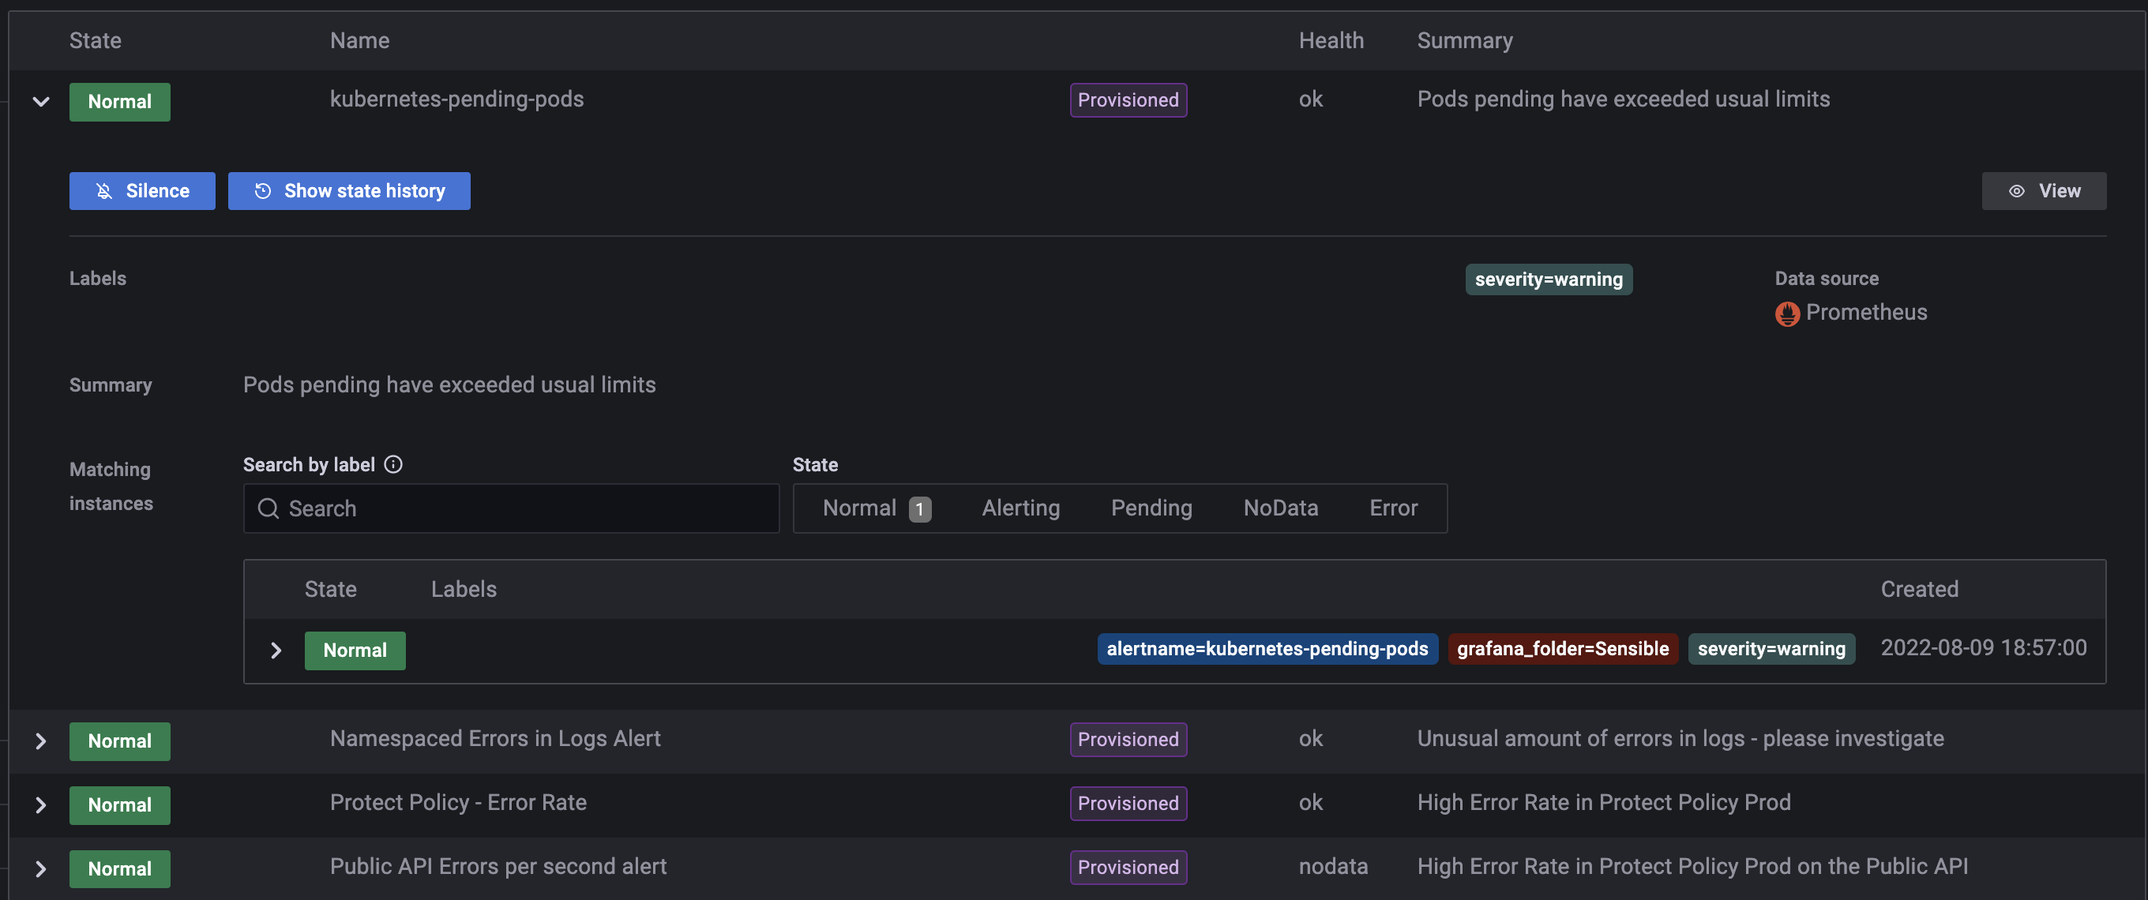Click the Provisioned badge for kubernetes-pending-pods
This screenshot has width=2148, height=900.
pyautogui.click(x=1128, y=100)
